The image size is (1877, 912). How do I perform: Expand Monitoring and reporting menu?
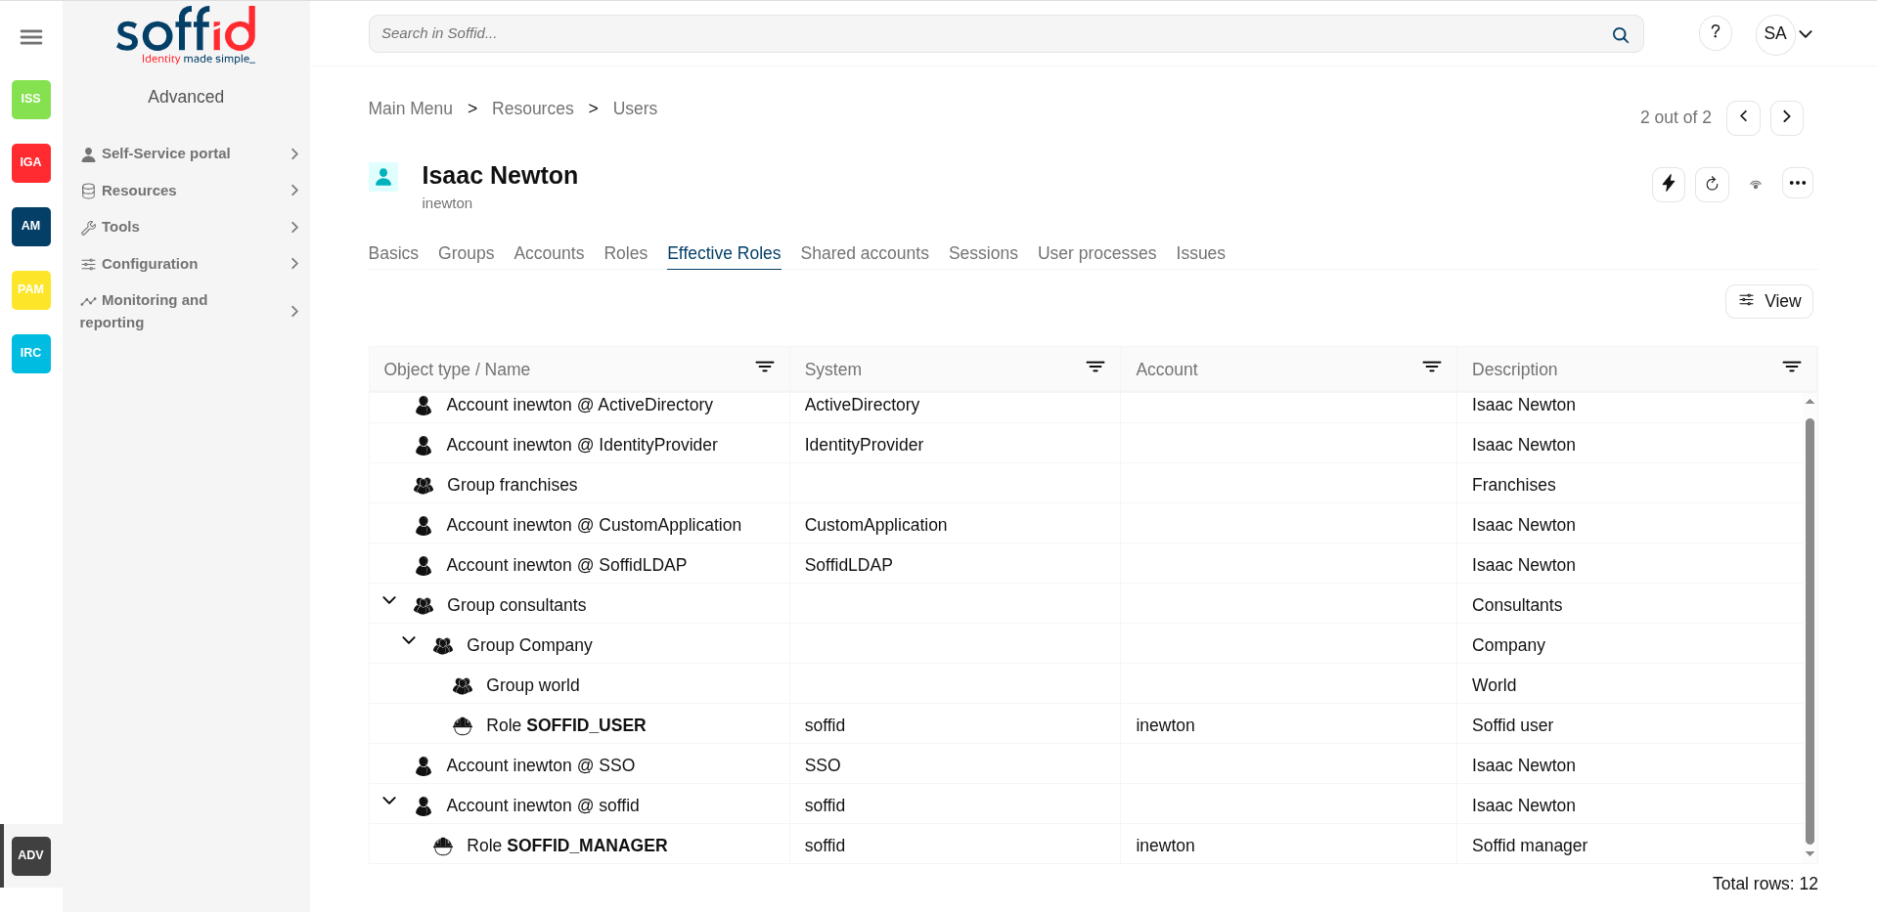[191, 312]
